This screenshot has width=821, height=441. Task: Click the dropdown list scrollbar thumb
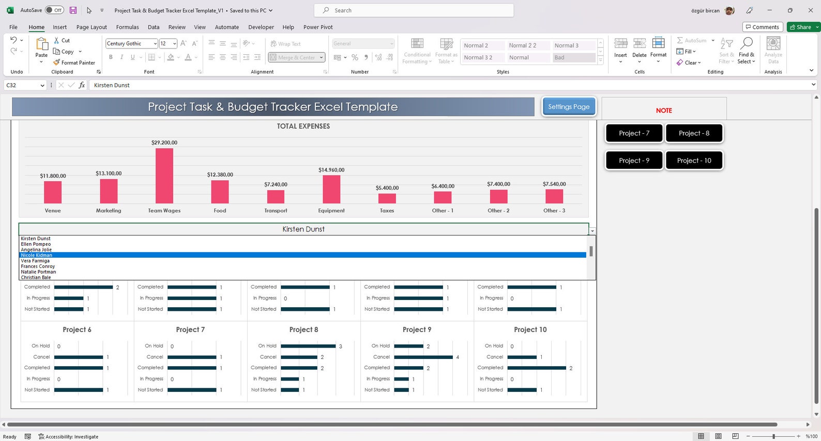[591, 251]
